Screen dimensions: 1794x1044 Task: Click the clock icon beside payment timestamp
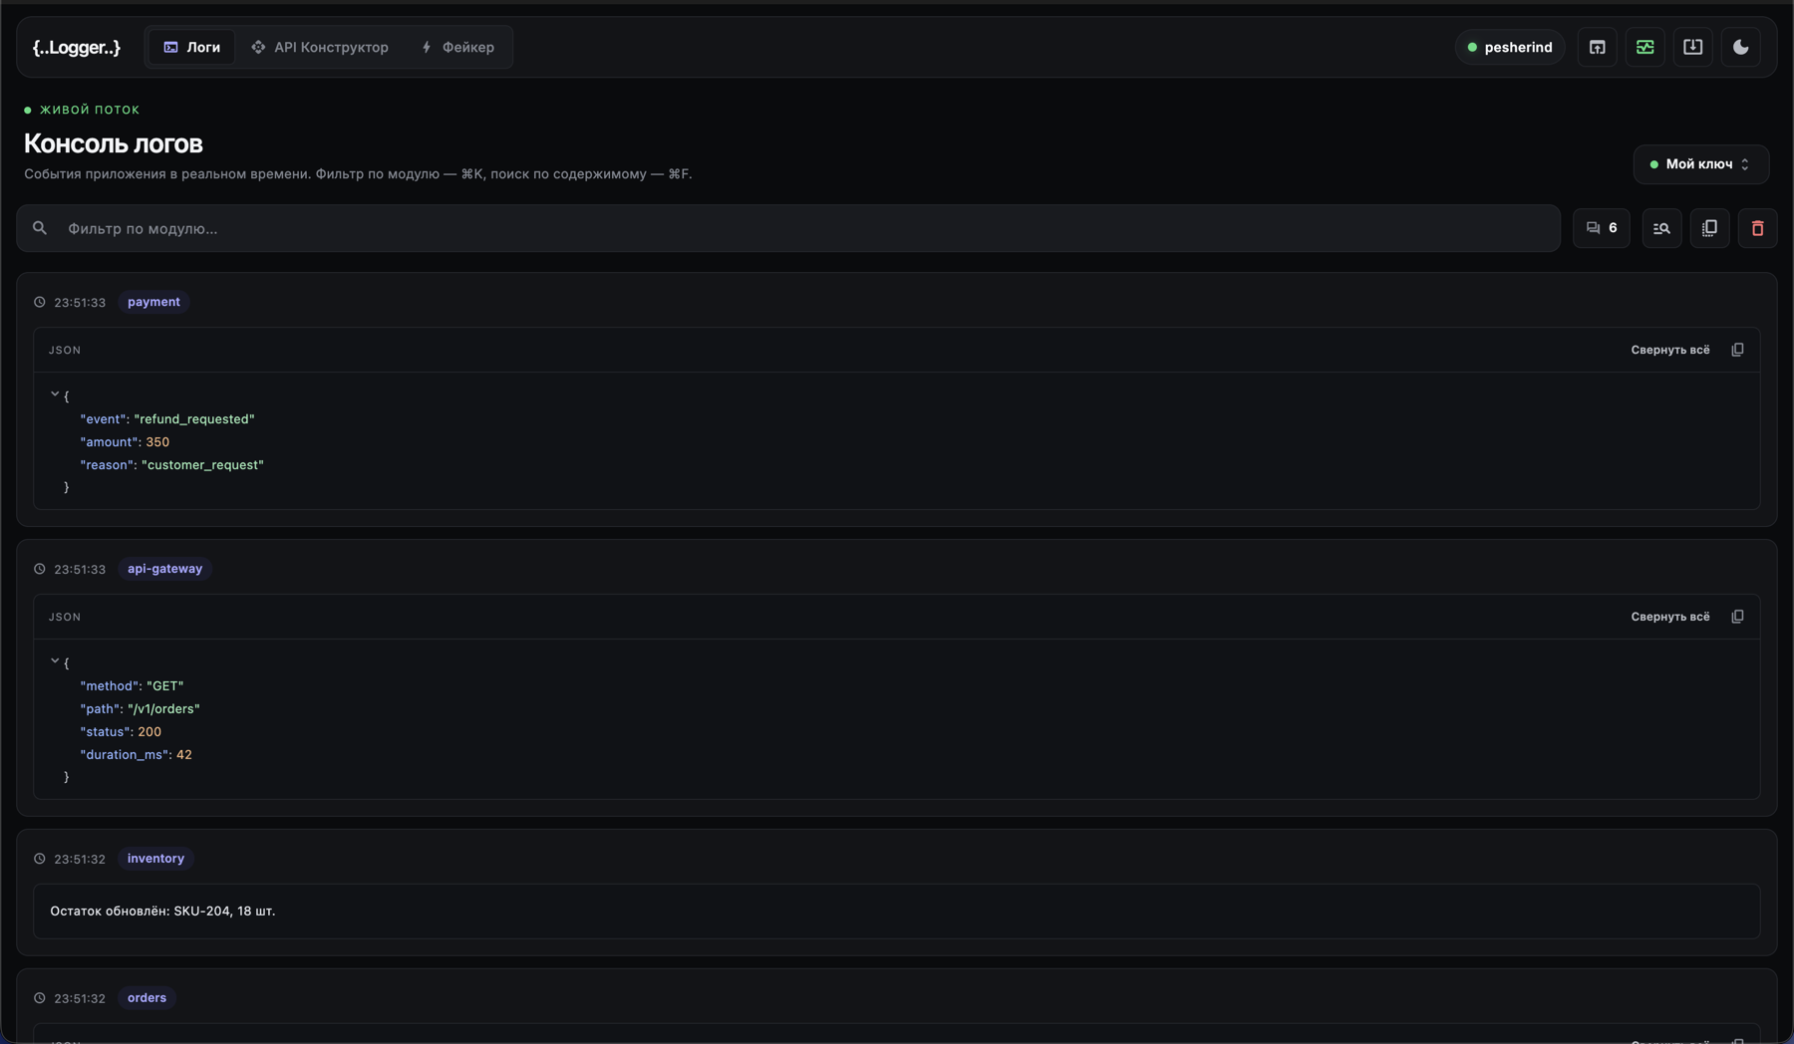click(40, 302)
